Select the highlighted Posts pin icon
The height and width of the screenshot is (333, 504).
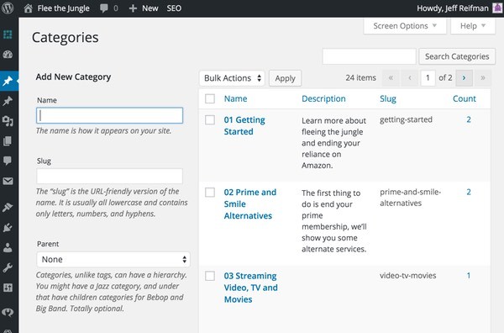point(8,81)
